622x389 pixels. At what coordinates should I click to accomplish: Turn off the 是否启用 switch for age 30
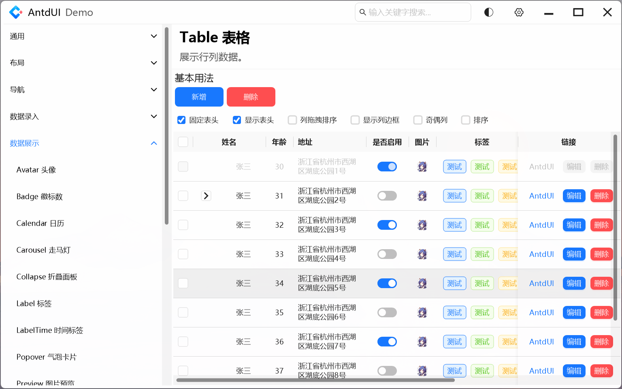[x=387, y=167]
